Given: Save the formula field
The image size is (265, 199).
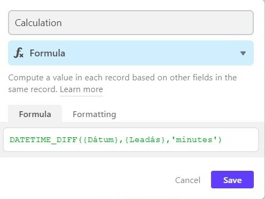Looking at the screenshot, I should point(232,180).
